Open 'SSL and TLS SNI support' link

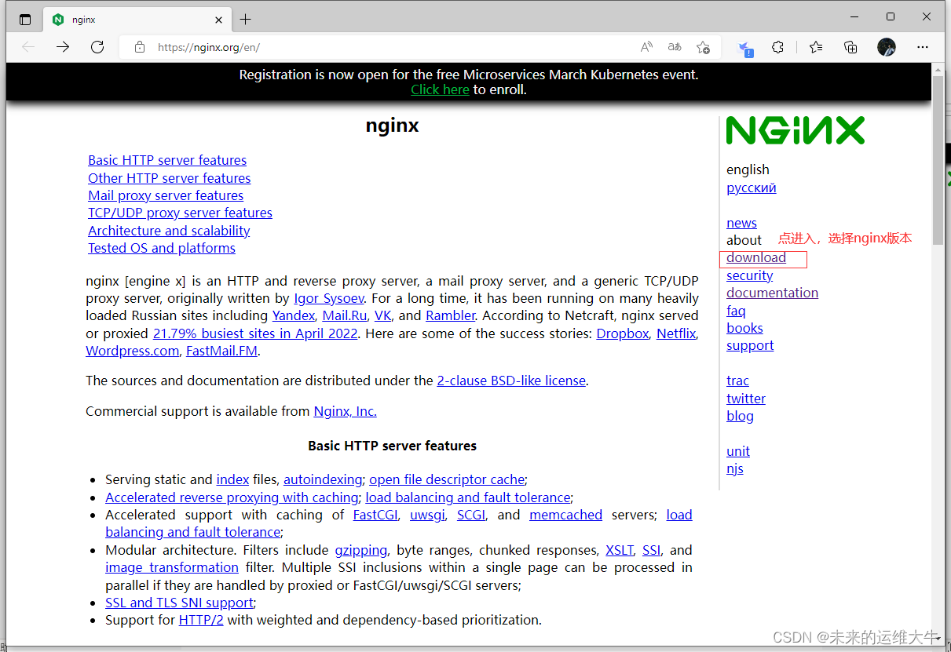click(x=179, y=603)
